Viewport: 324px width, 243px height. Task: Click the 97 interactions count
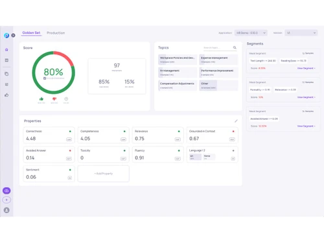(x=117, y=65)
